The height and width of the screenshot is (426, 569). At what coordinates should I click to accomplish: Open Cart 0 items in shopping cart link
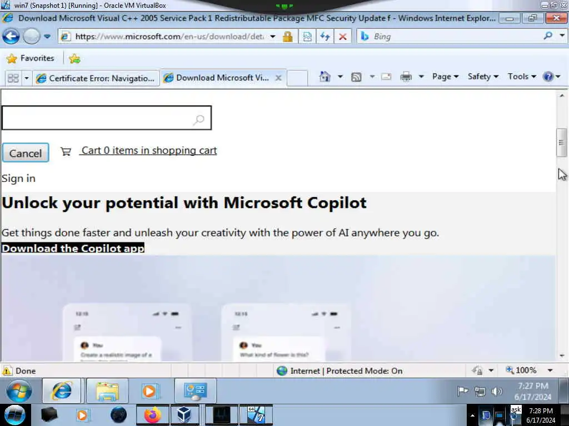click(149, 150)
